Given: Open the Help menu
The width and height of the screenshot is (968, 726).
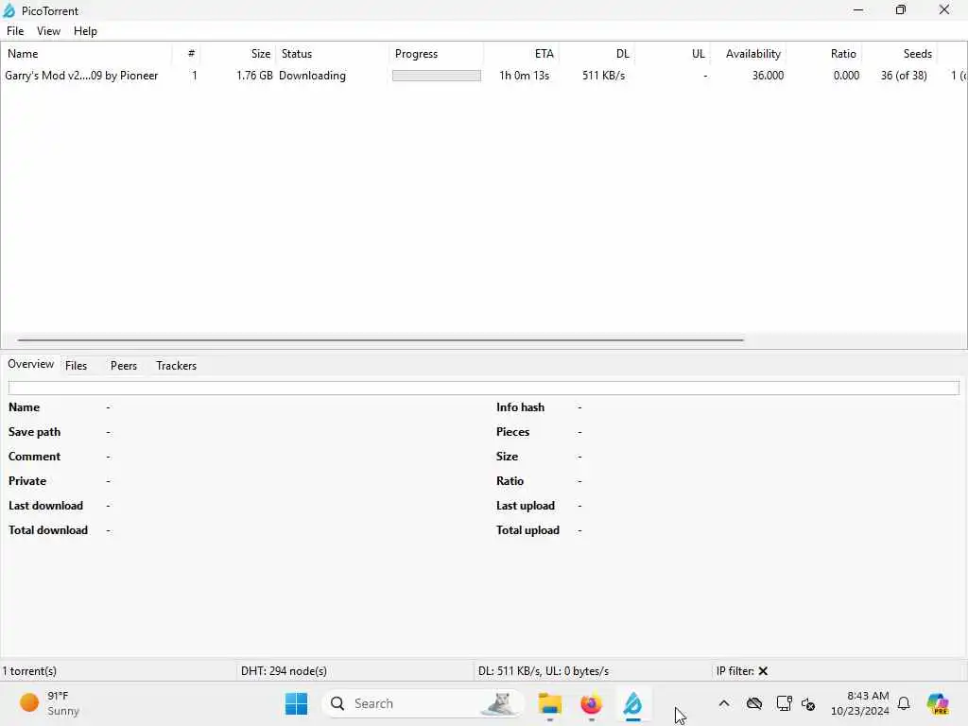Looking at the screenshot, I should pos(85,31).
